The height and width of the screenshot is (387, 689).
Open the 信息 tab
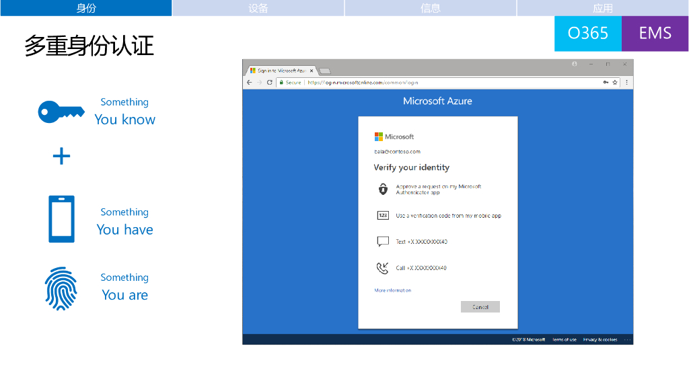(431, 8)
